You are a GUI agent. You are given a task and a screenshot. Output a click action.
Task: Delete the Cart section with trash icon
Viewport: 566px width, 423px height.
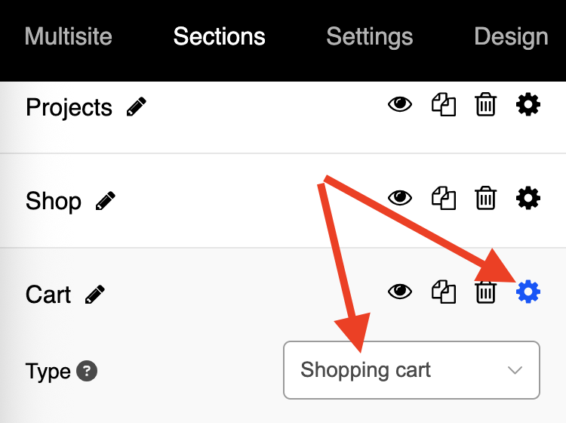(485, 292)
